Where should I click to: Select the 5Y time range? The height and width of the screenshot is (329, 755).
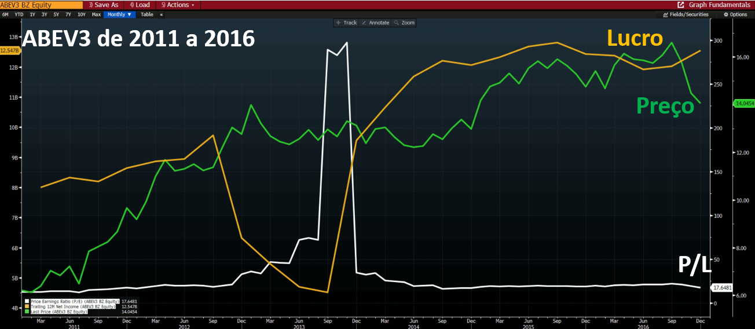[56, 14]
